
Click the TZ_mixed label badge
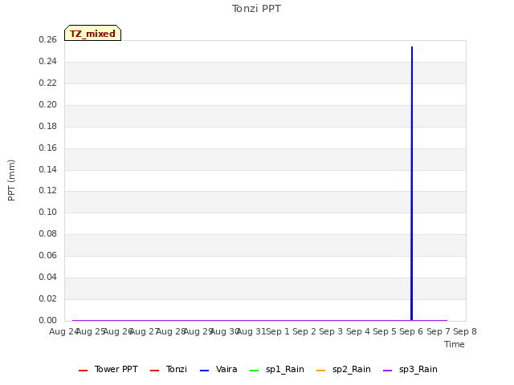tap(93, 33)
